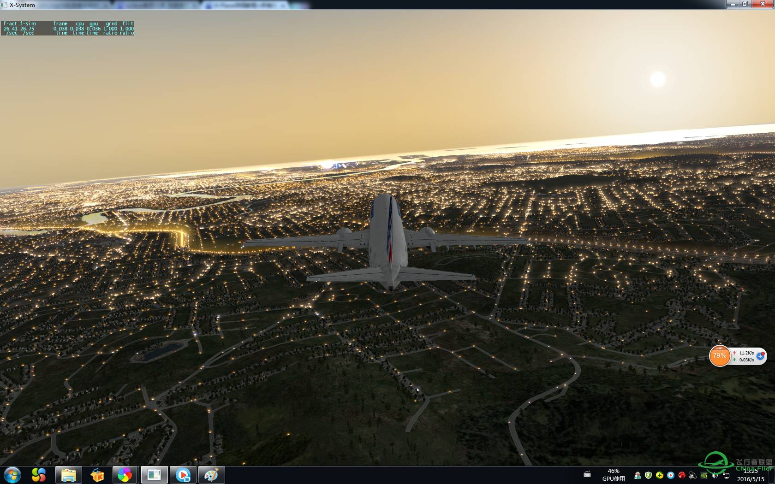Click the 0.03K/s download speed value

tap(746, 360)
